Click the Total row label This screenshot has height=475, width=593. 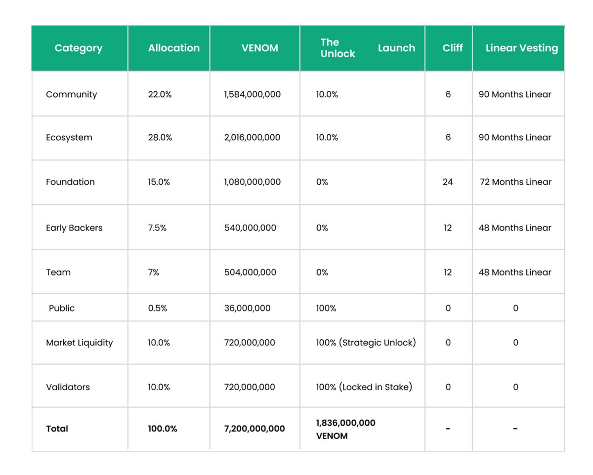[x=57, y=429]
